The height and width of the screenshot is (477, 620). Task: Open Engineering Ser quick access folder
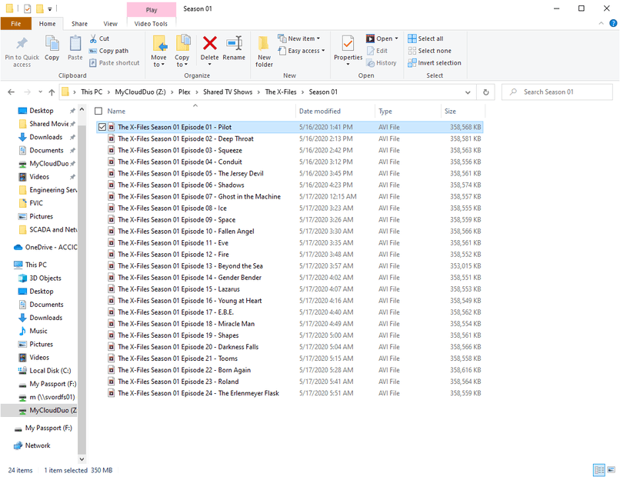[x=48, y=190]
